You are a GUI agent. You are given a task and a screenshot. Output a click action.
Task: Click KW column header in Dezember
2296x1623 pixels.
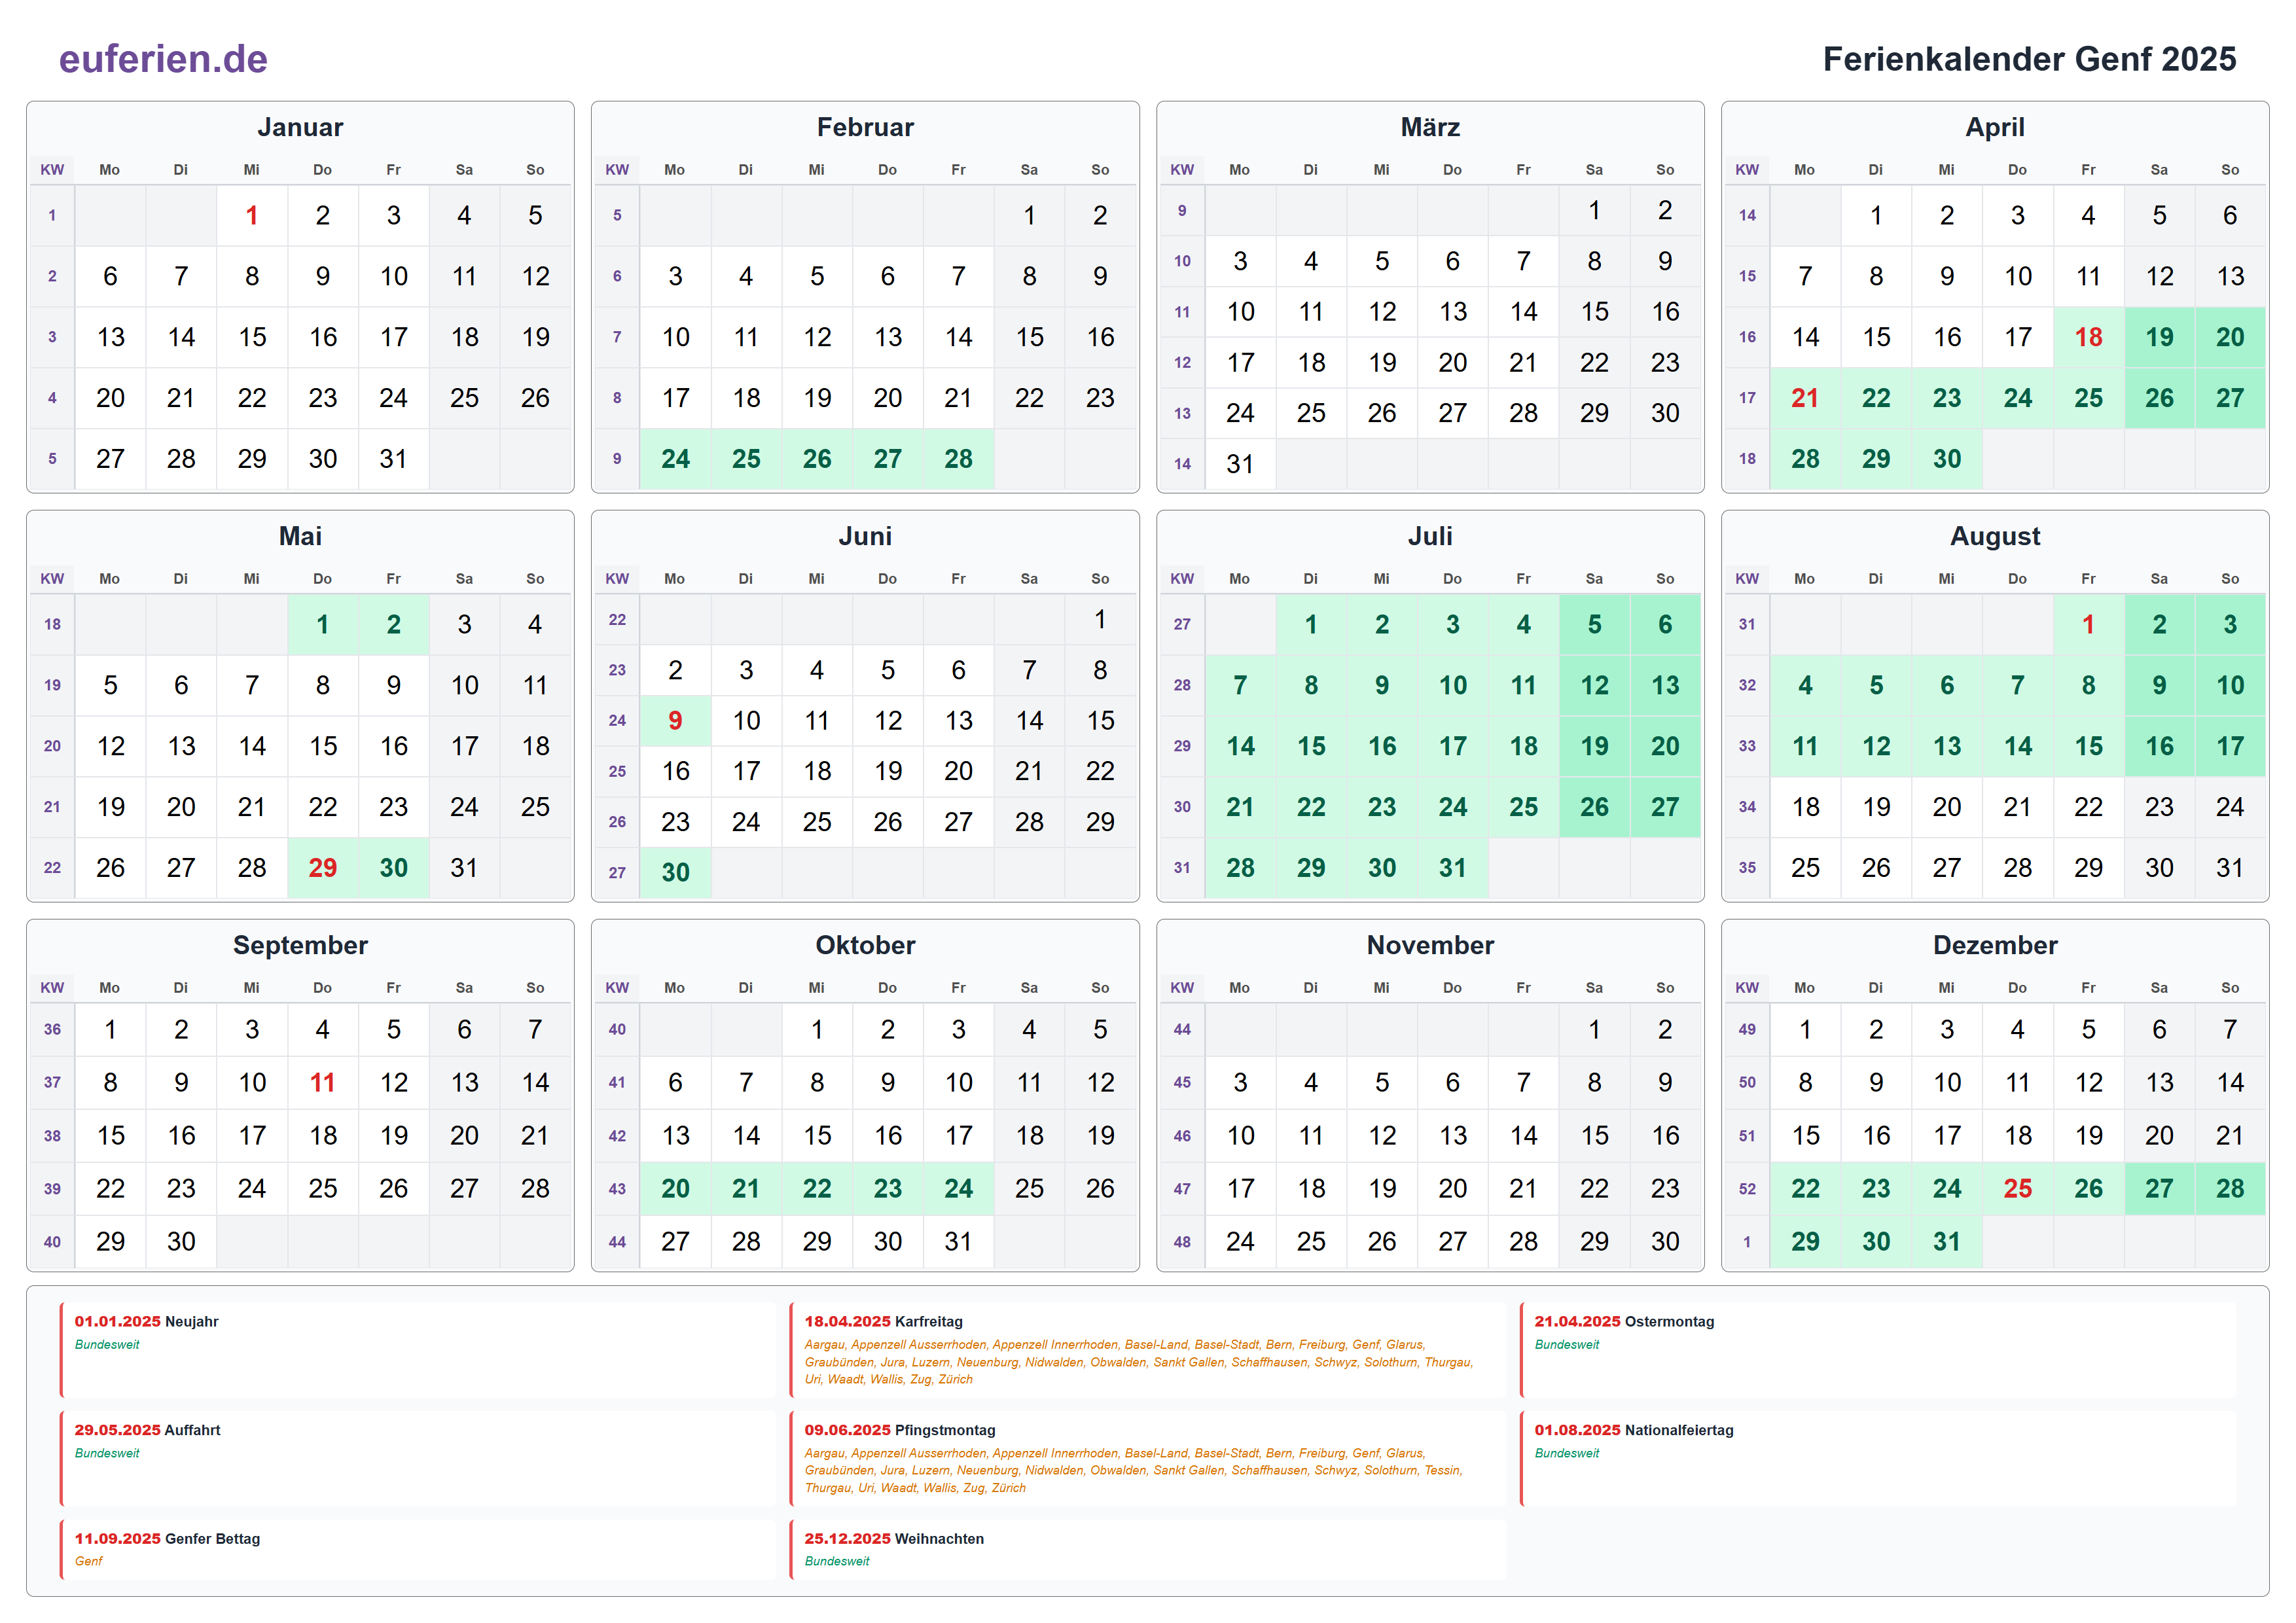(x=1747, y=988)
